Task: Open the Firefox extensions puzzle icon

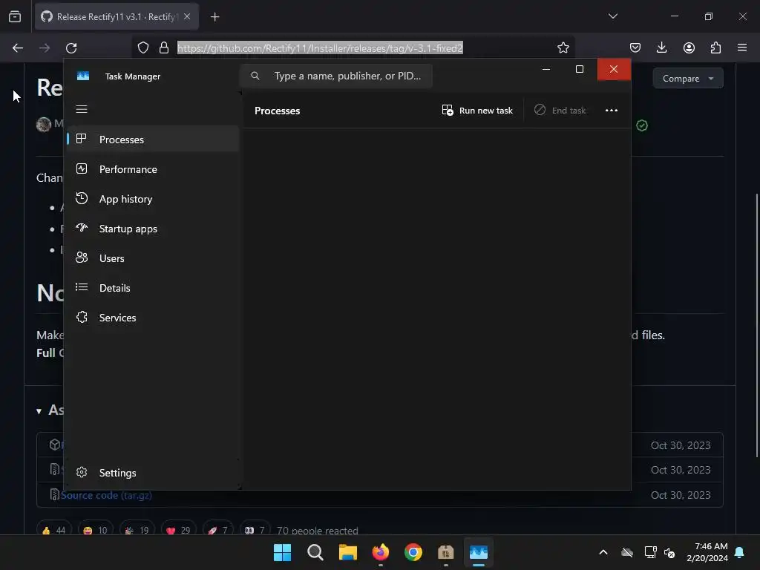Action: (x=715, y=47)
